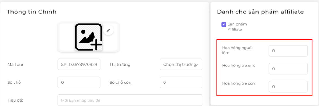Click the Thông tin Chính section heading
The image size is (319, 106).
[x=31, y=12]
